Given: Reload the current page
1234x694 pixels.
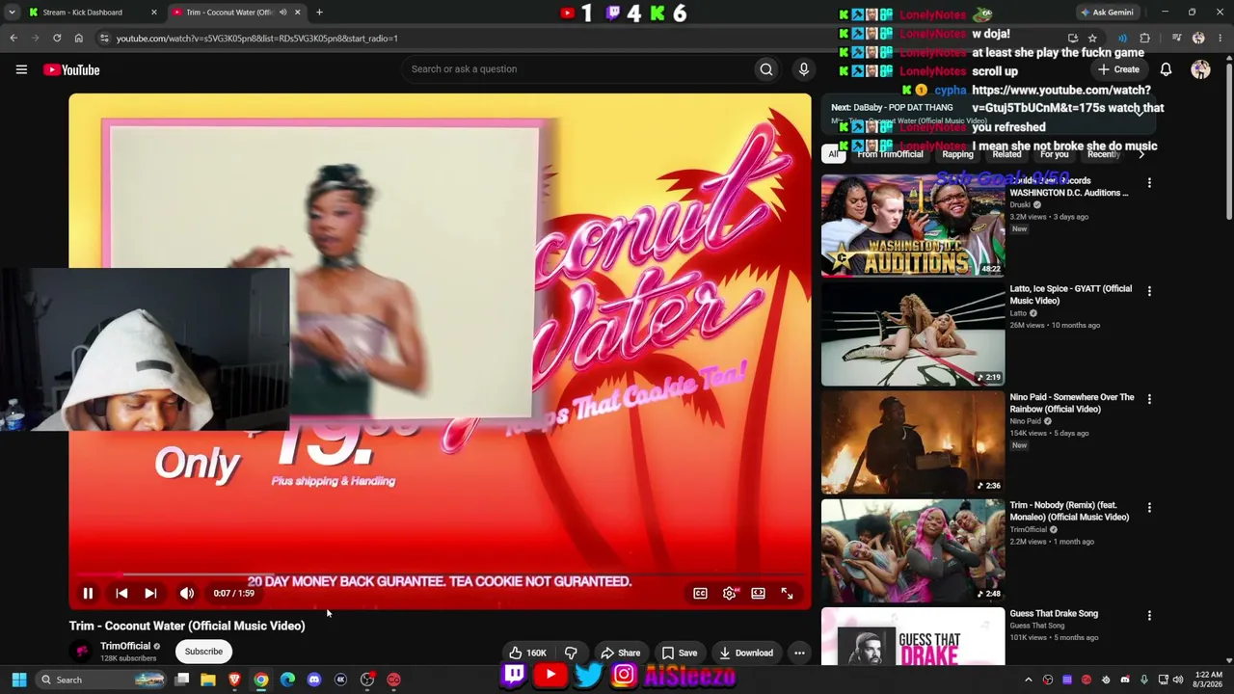Looking at the screenshot, I should click(57, 39).
